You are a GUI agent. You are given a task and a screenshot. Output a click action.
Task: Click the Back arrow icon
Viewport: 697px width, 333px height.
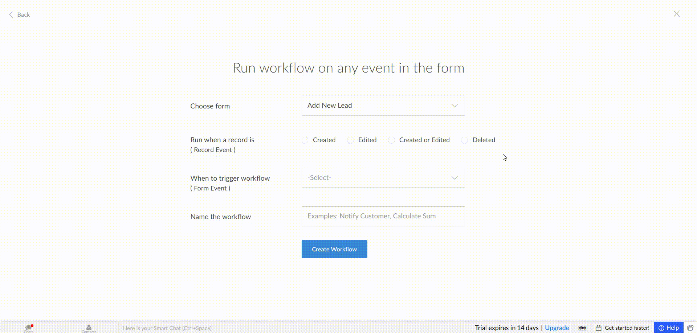11,15
